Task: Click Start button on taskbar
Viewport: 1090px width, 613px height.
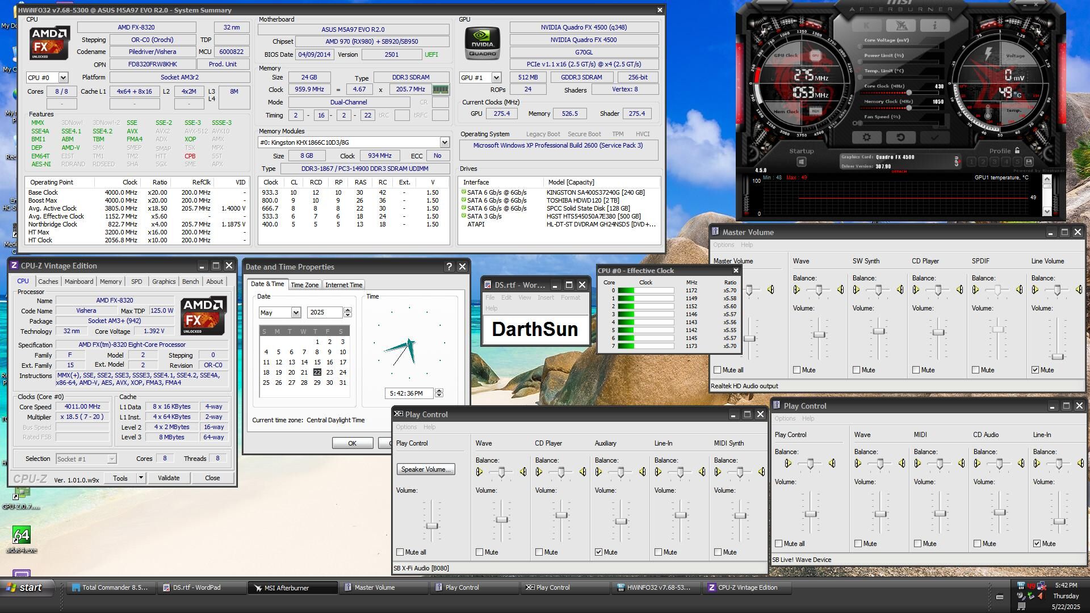Action: pyautogui.click(x=25, y=587)
